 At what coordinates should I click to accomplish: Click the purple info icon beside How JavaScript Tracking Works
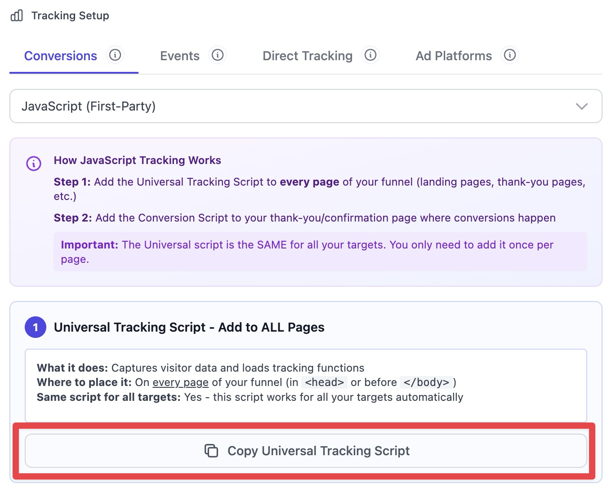[34, 163]
